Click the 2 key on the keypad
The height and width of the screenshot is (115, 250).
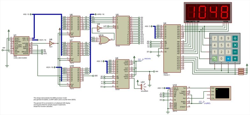coord(221,52)
